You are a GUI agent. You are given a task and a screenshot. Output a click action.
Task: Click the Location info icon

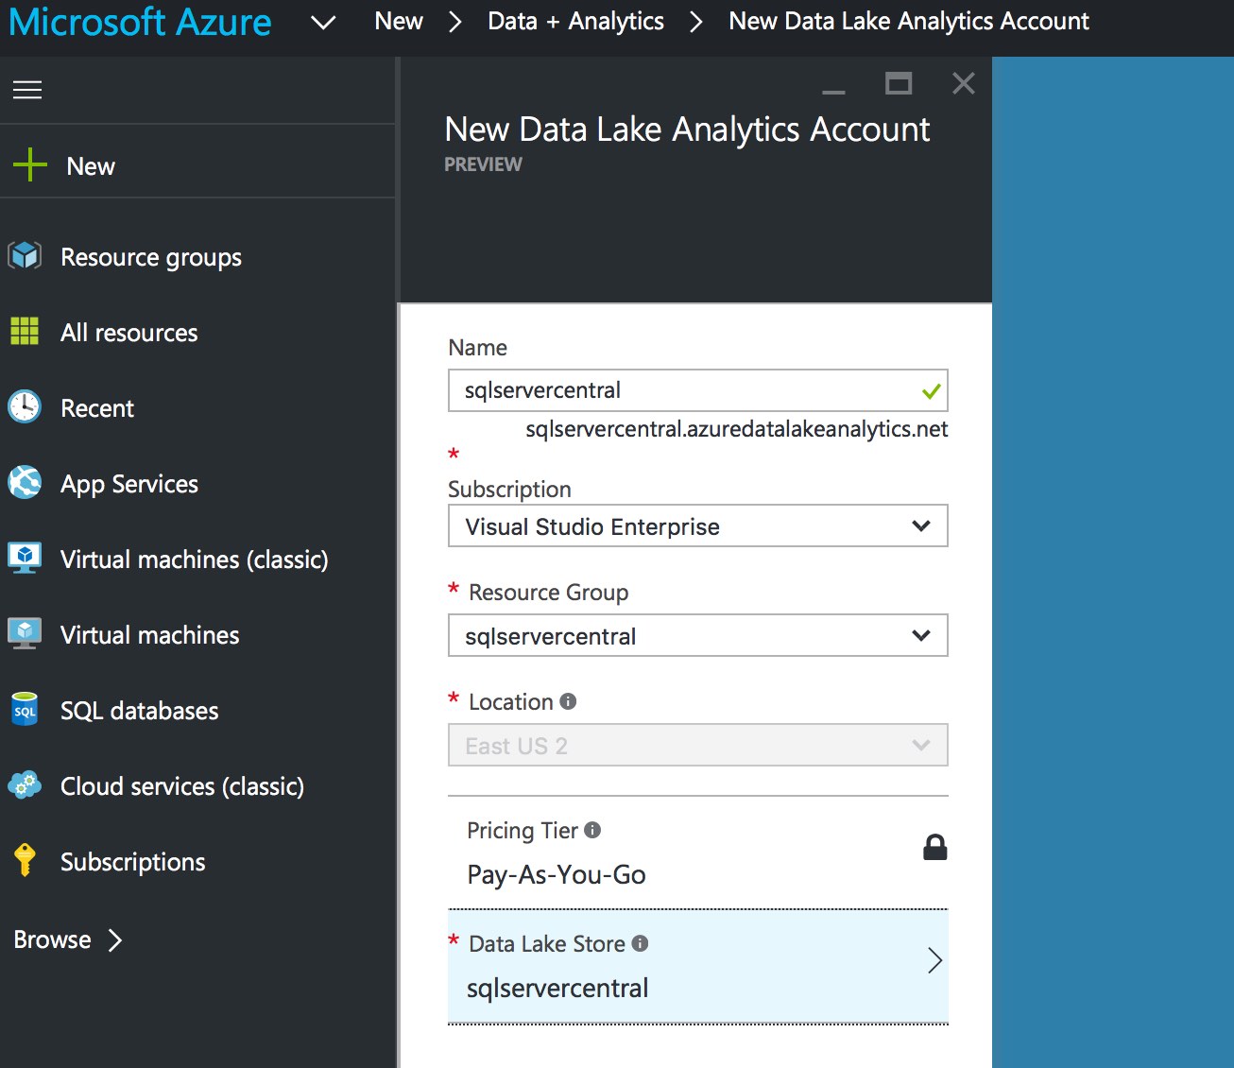568,701
